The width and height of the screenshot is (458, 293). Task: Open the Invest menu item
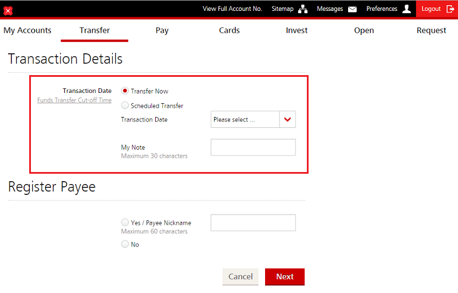click(x=297, y=30)
